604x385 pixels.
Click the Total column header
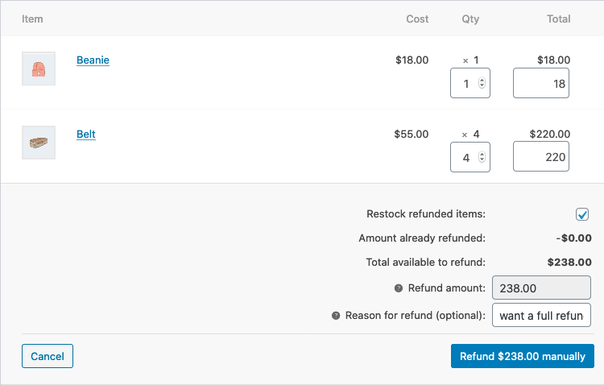(x=557, y=19)
